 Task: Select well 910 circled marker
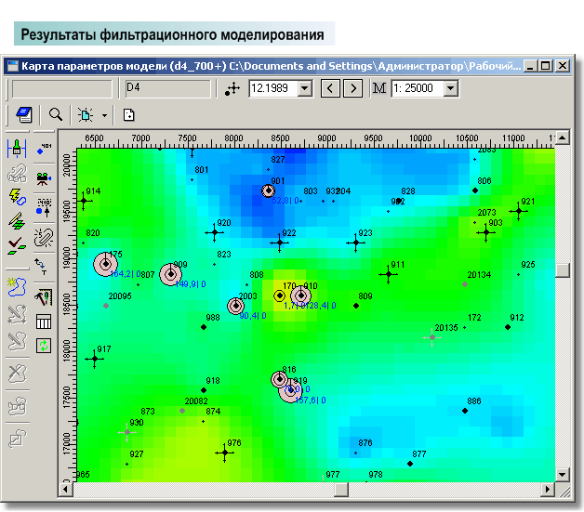click(301, 295)
